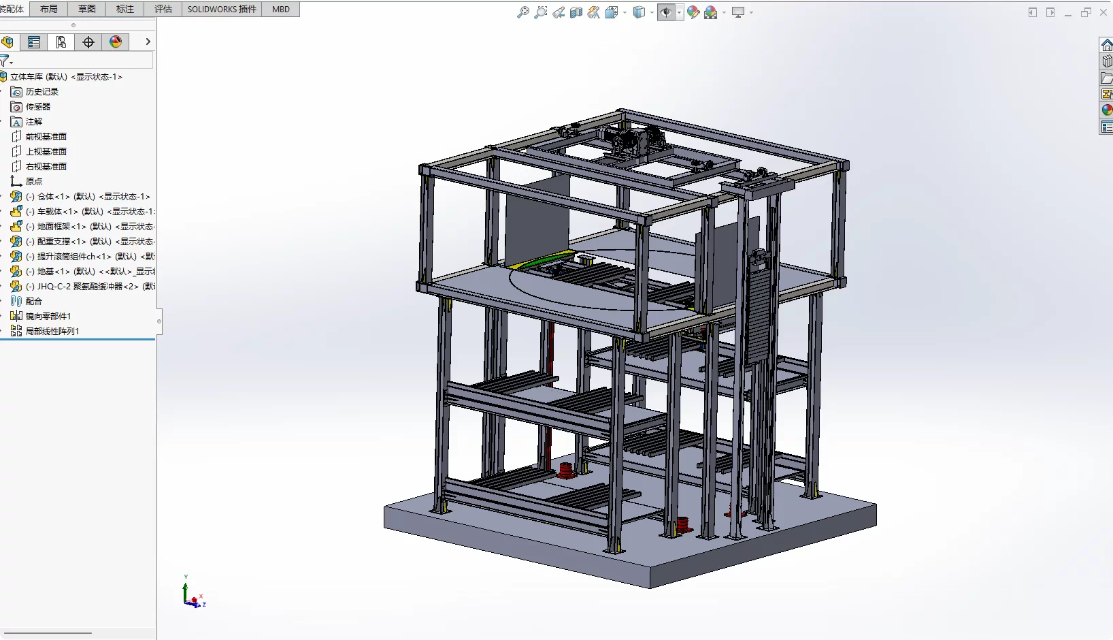Restore down the document window

pos(1086,12)
